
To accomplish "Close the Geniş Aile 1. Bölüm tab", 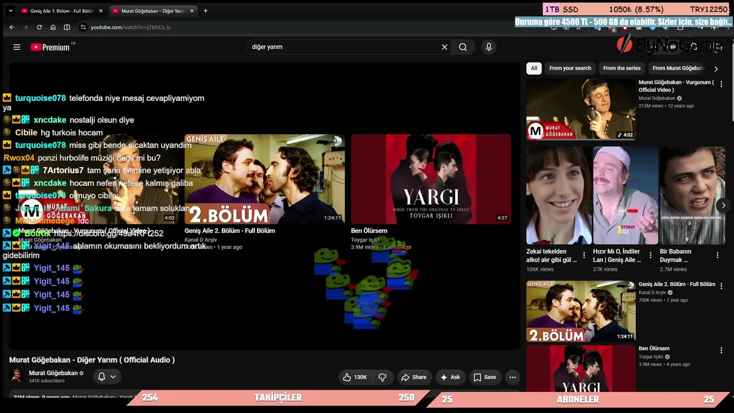I will point(101,10).
